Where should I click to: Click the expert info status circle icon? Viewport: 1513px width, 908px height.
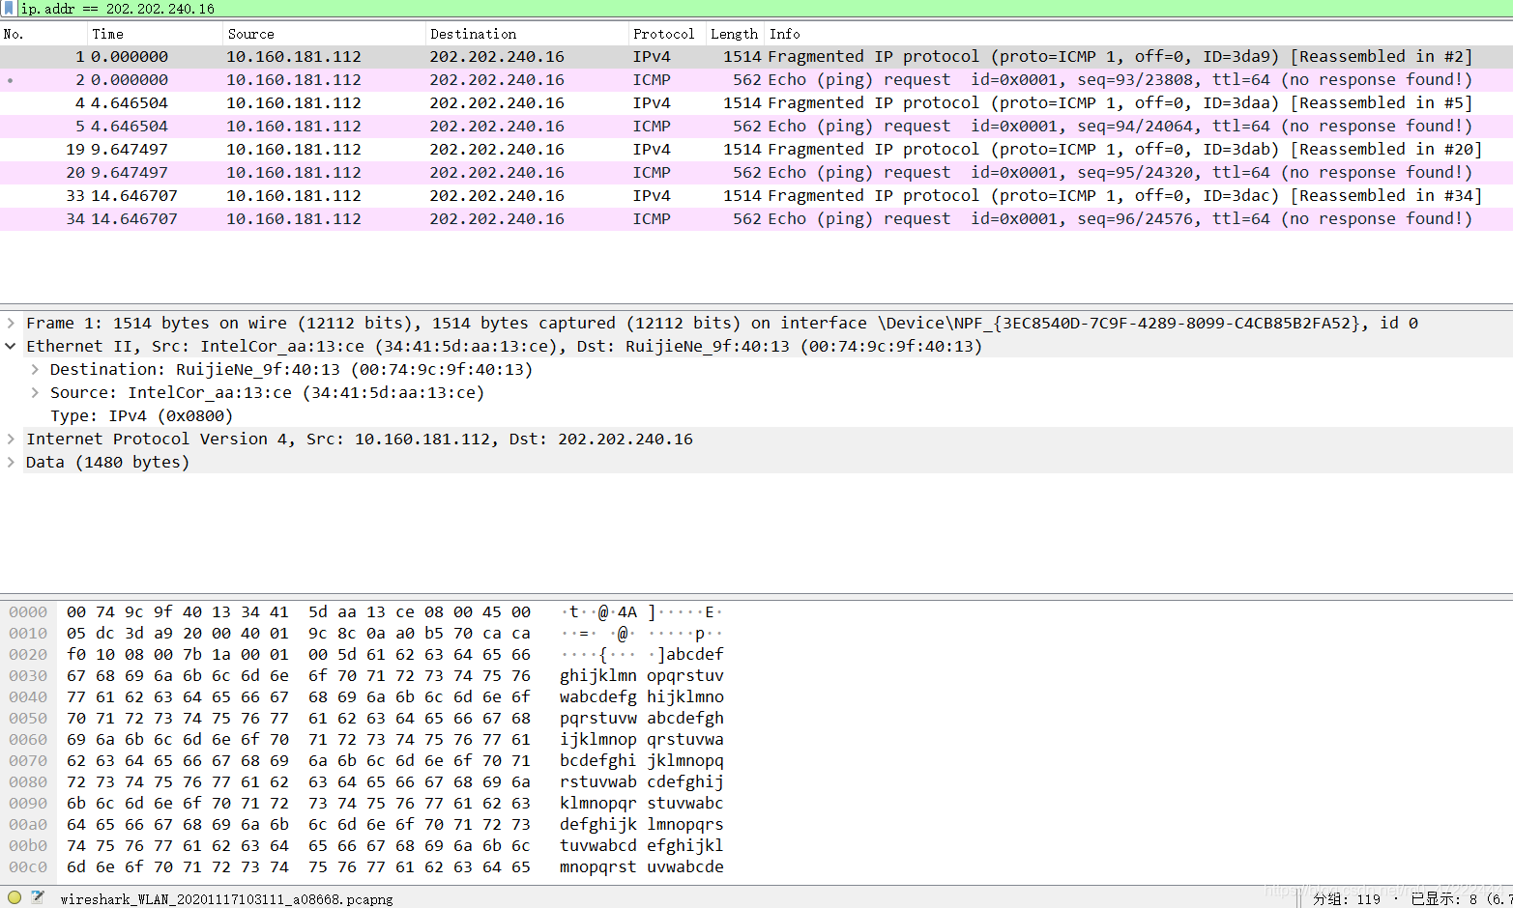tap(15, 897)
